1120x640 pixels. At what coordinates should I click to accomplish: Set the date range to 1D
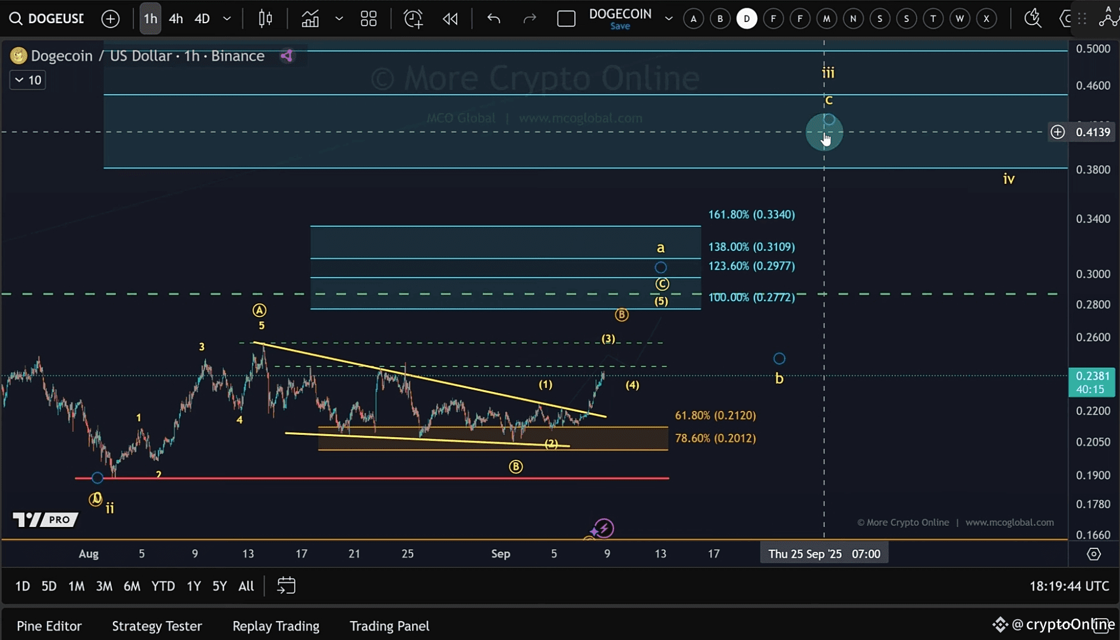(23, 586)
